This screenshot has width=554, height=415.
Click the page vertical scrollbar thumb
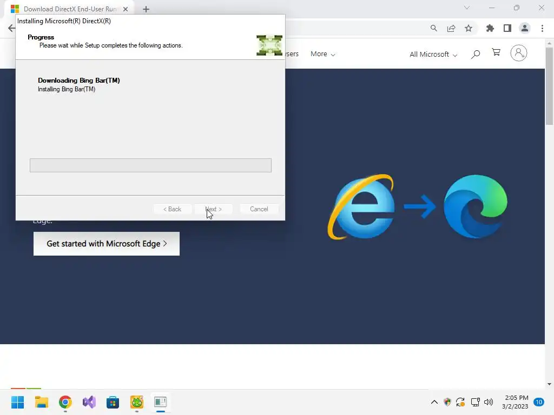(x=549, y=86)
